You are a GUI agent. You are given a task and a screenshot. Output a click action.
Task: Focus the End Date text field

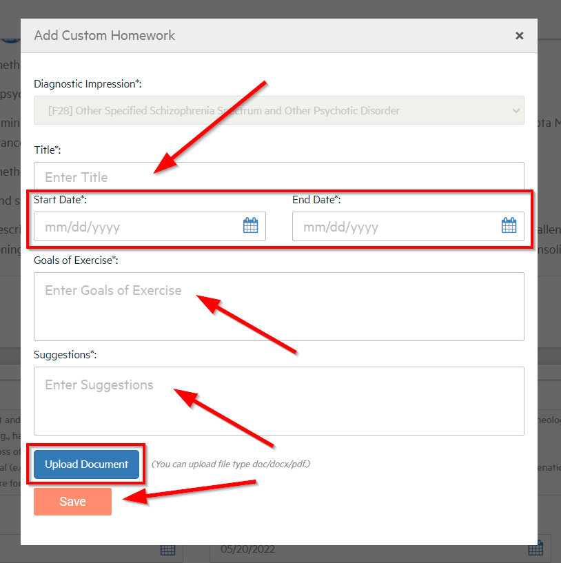(408, 226)
